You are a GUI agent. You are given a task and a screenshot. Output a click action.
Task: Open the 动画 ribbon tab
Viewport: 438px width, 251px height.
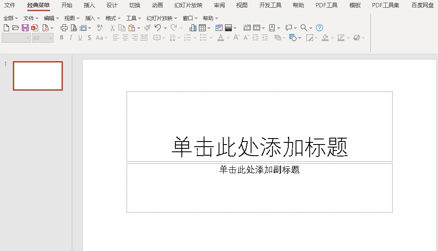(157, 5)
